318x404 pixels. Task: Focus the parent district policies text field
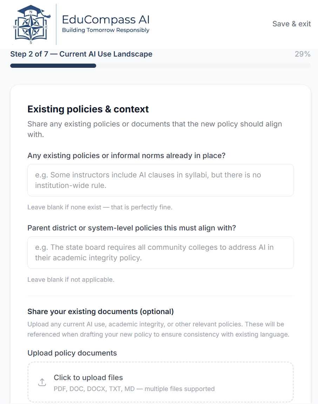160,253
